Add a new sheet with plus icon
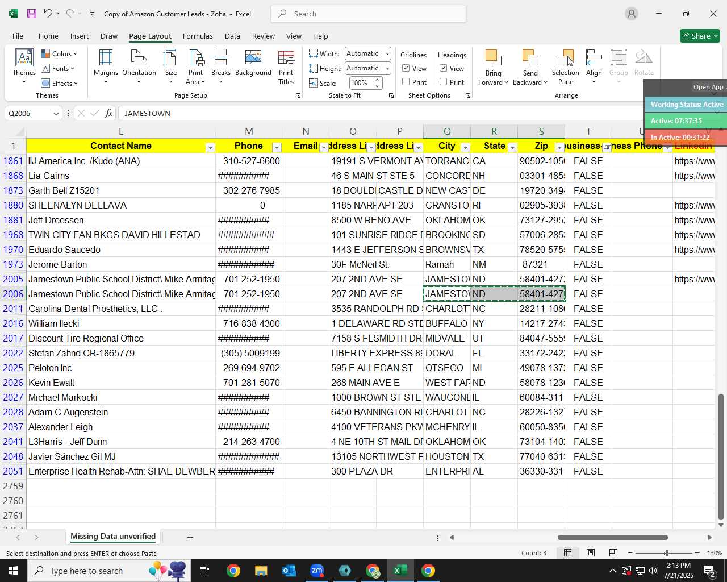Image resolution: width=727 pixels, height=582 pixels. tap(190, 537)
